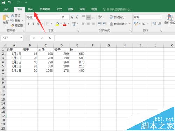Open the clipboard group dialog launcher
The image size is (175, 131).
(x=24, y=31)
